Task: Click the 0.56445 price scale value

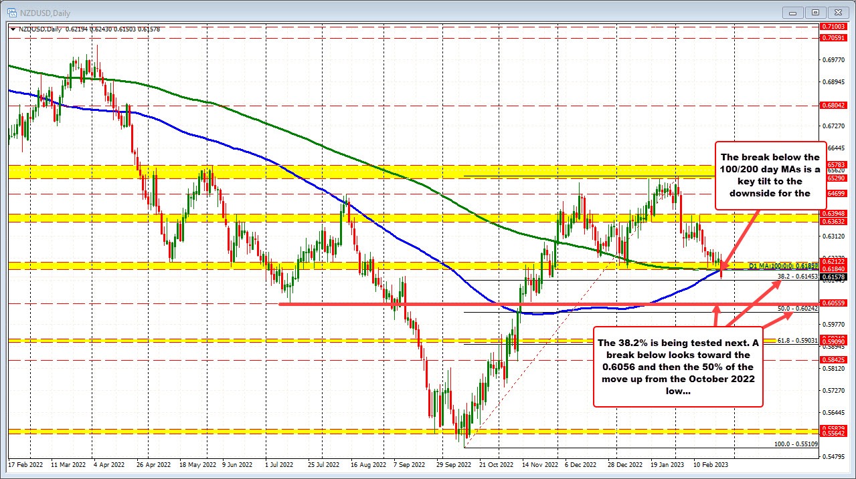Action: [x=834, y=413]
